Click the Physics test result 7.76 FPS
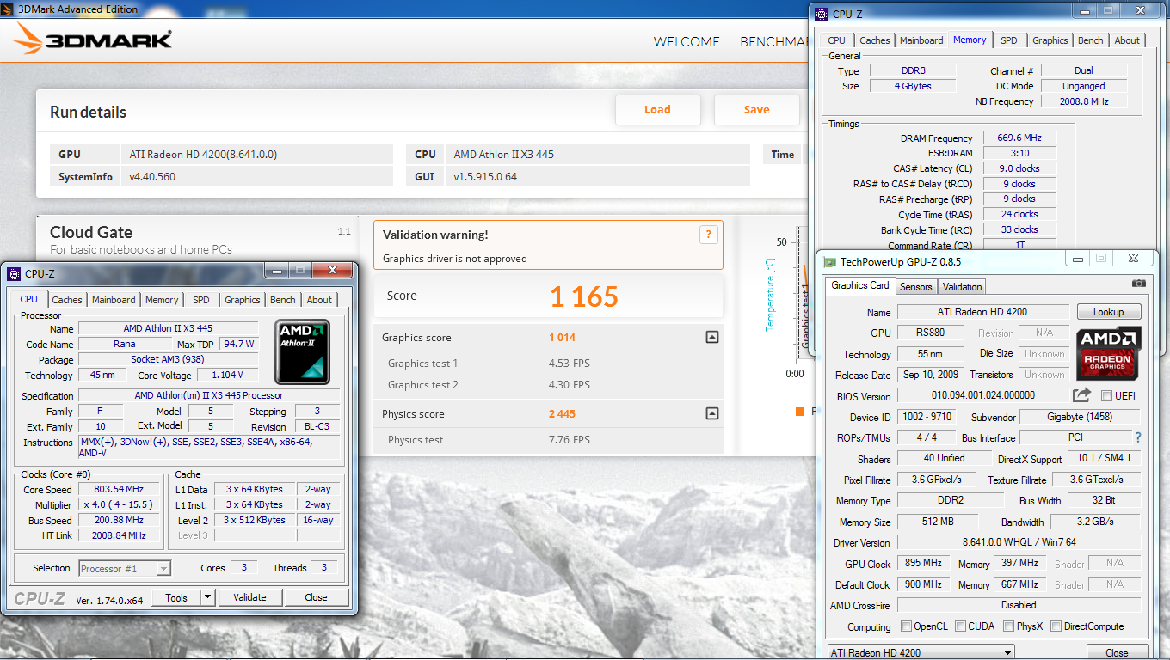Image resolution: width=1170 pixels, height=660 pixels. click(570, 440)
